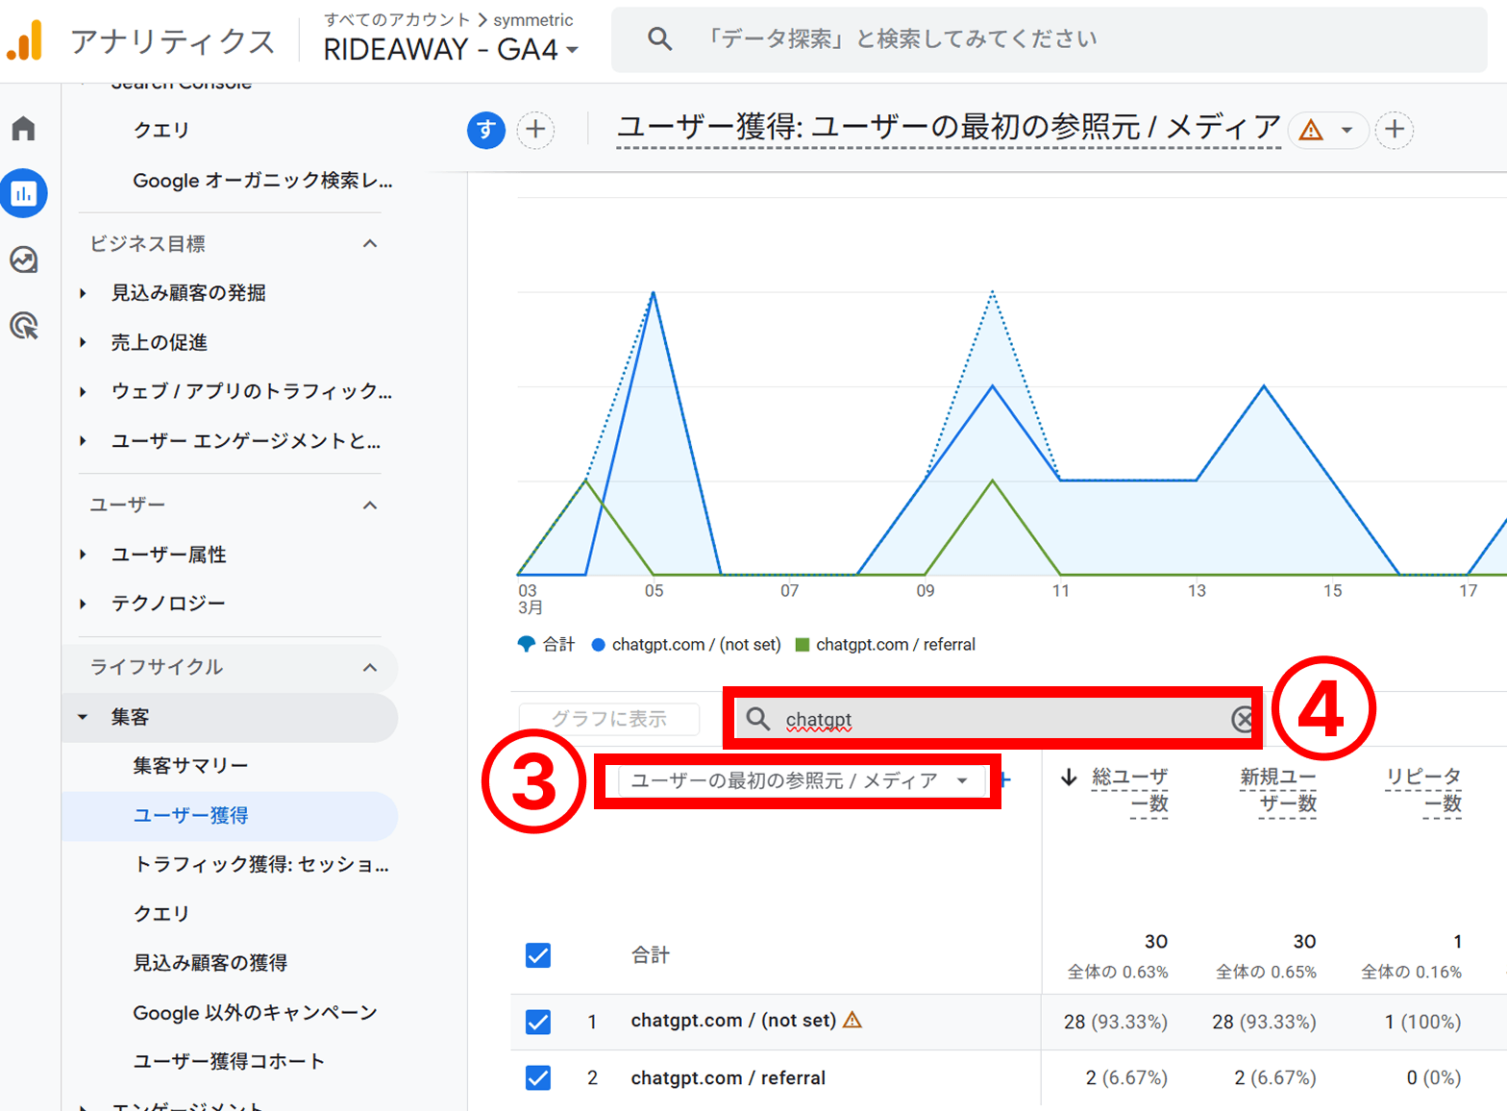Open the Explore icon in left rail
1507x1111 pixels.
click(24, 259)
